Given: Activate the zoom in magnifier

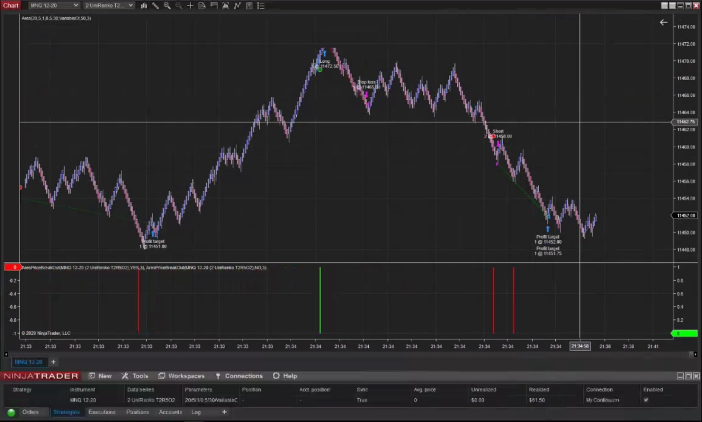Looking at the screenshot, I should pyautogui.click(x=167, y=5).
